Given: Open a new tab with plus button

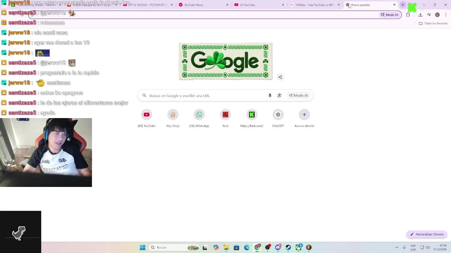Looking at the screenshot, I should (x=403, y=5).
